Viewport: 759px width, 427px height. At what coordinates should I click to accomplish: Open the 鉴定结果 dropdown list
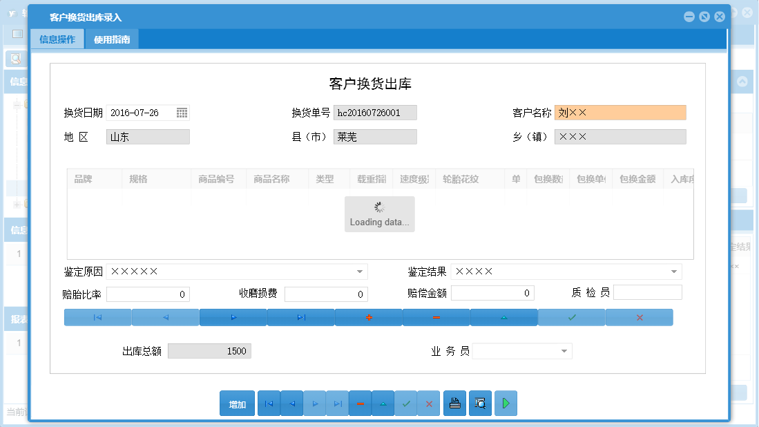pyautogui.click(x=673, y=272)
